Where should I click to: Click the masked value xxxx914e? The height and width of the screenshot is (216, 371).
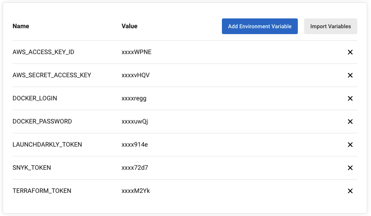tap(135, 144)
